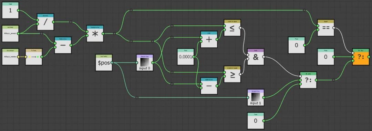Click the output pin of the input 0 sampler
372x131 pixels.
pos(153,63)
